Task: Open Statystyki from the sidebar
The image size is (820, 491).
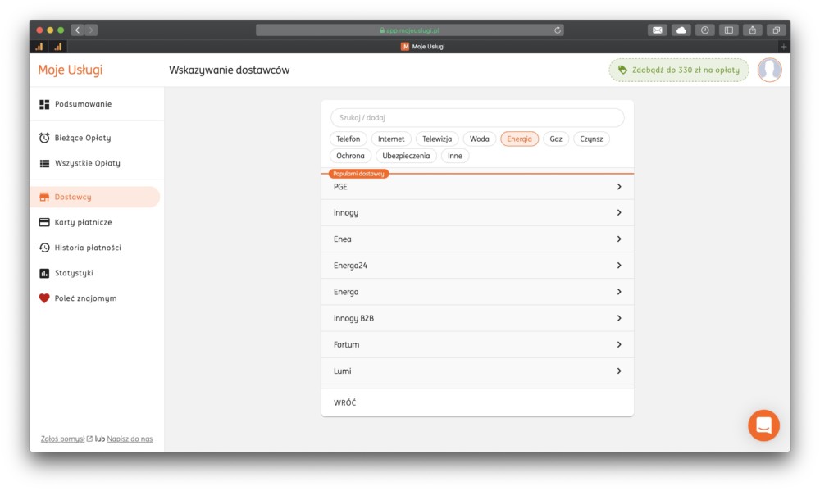Action: pos(74,273)
